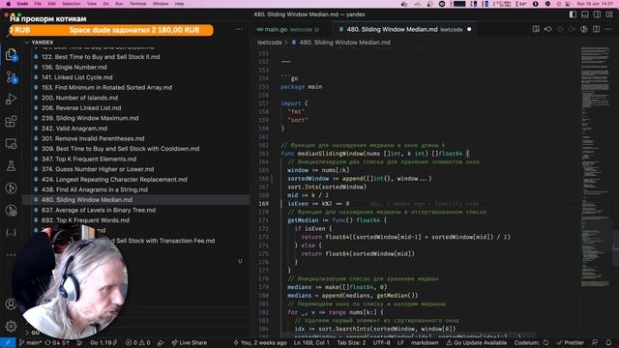This screenshot has width=619, height=348.
Task: Open the remote window indicator in status bar
Action: point(8,342)
